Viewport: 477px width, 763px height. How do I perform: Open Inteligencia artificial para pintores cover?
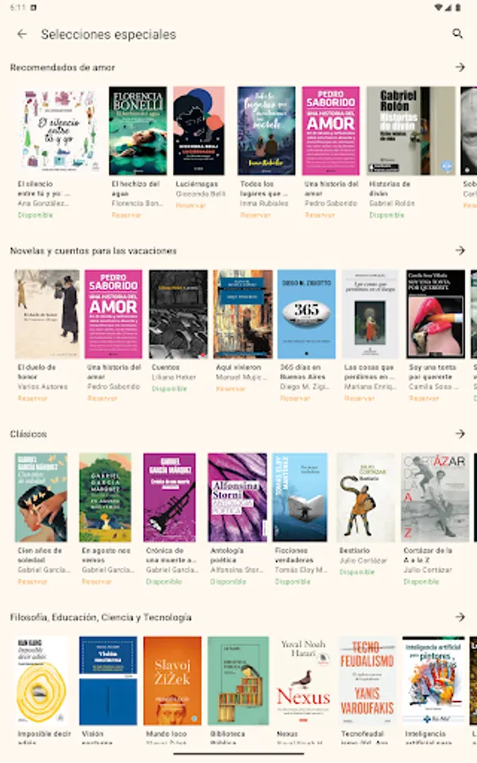tap(433, 681)
